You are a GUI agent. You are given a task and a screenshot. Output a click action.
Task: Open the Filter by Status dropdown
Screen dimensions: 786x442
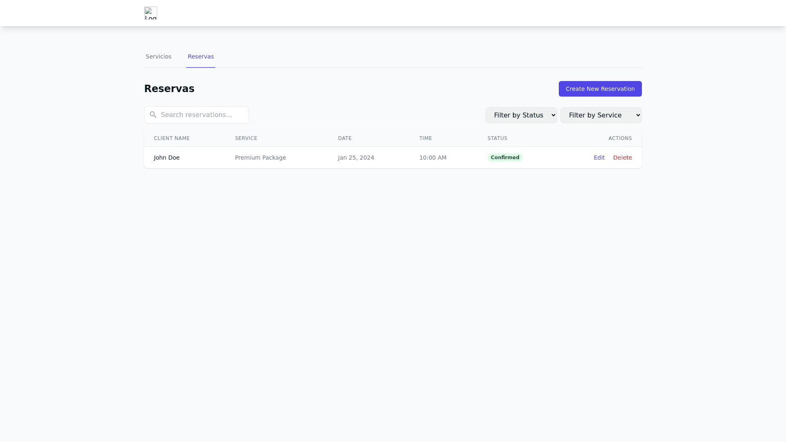tap(521, 115)
